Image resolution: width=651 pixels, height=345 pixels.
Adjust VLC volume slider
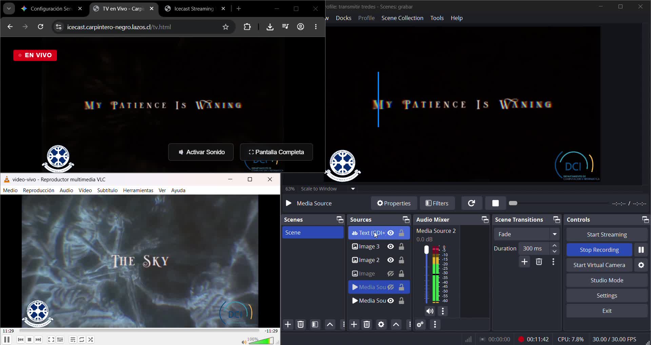click(x=261, y=341)
